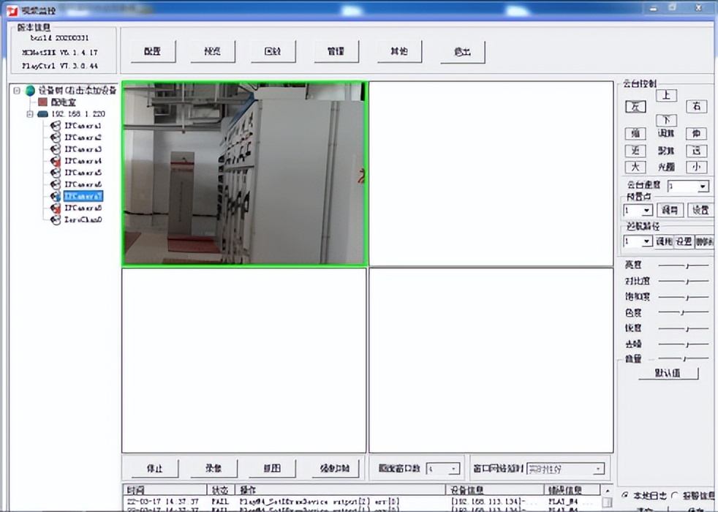Restore defaults with the 默认值 button
718x512 pixels.
point(668,374)
